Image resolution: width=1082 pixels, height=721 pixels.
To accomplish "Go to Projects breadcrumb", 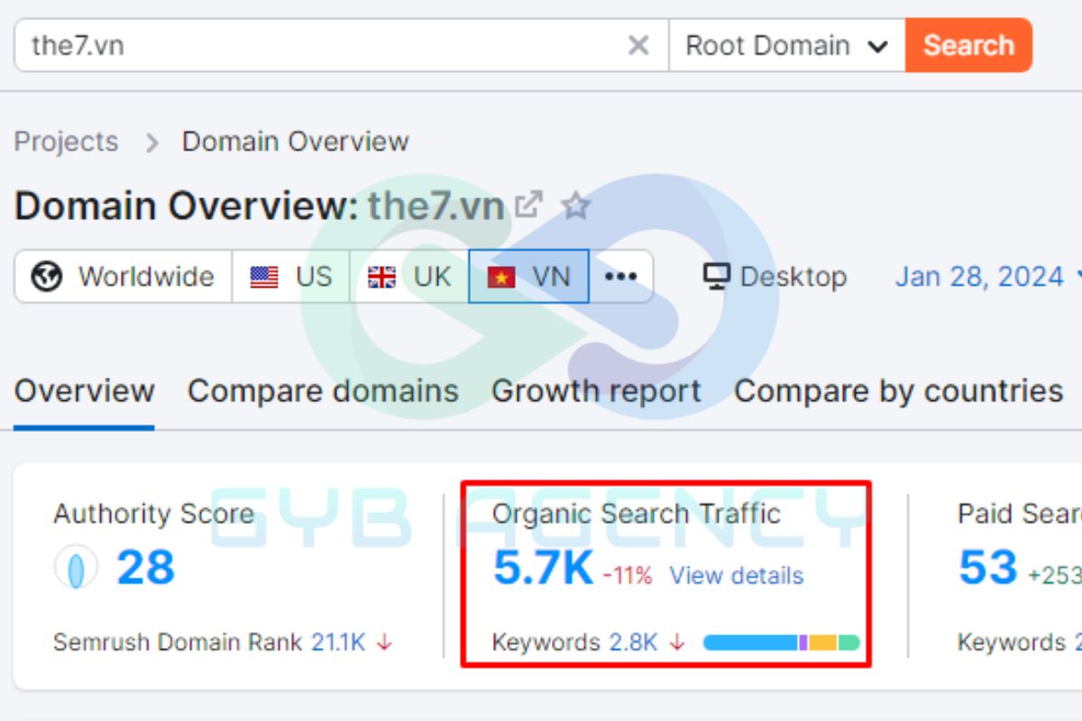I will click(66, 141).
